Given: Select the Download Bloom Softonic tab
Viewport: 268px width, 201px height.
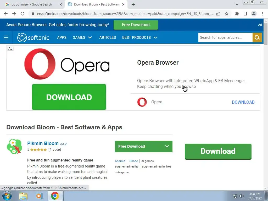Looking at the screenshot, I should 97,4.
